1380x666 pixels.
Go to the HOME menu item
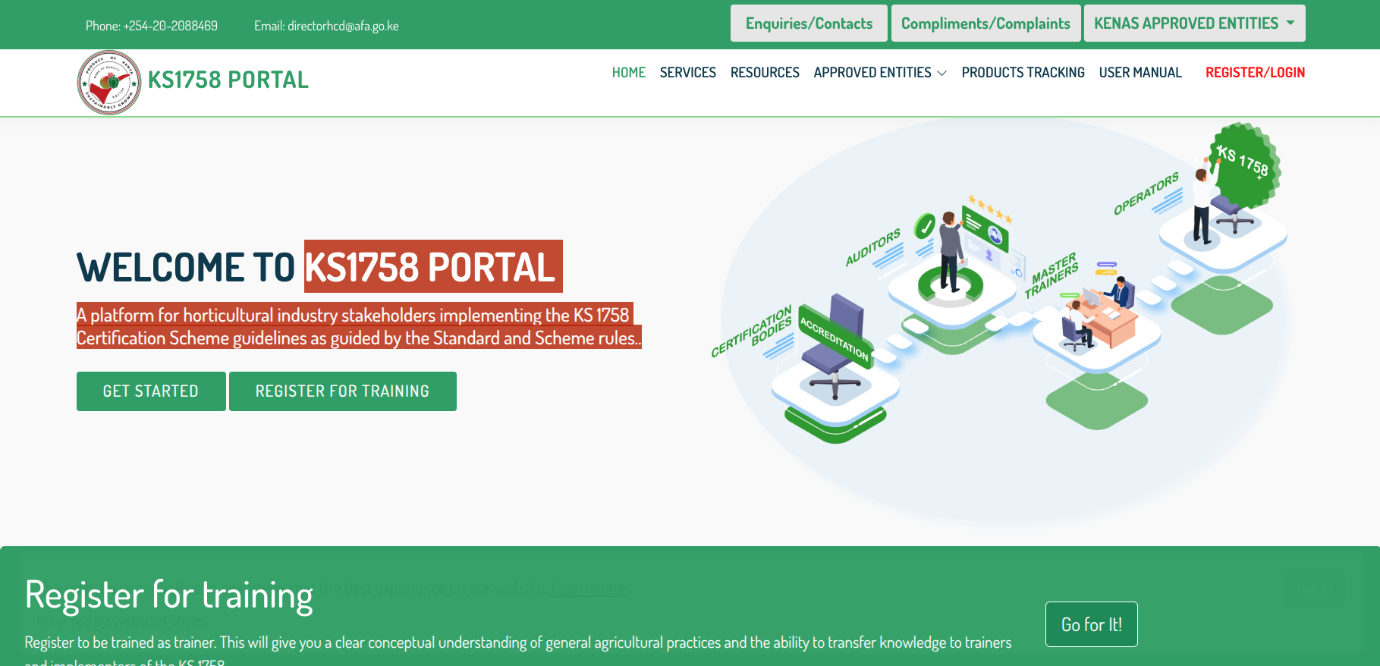point(628,73)
